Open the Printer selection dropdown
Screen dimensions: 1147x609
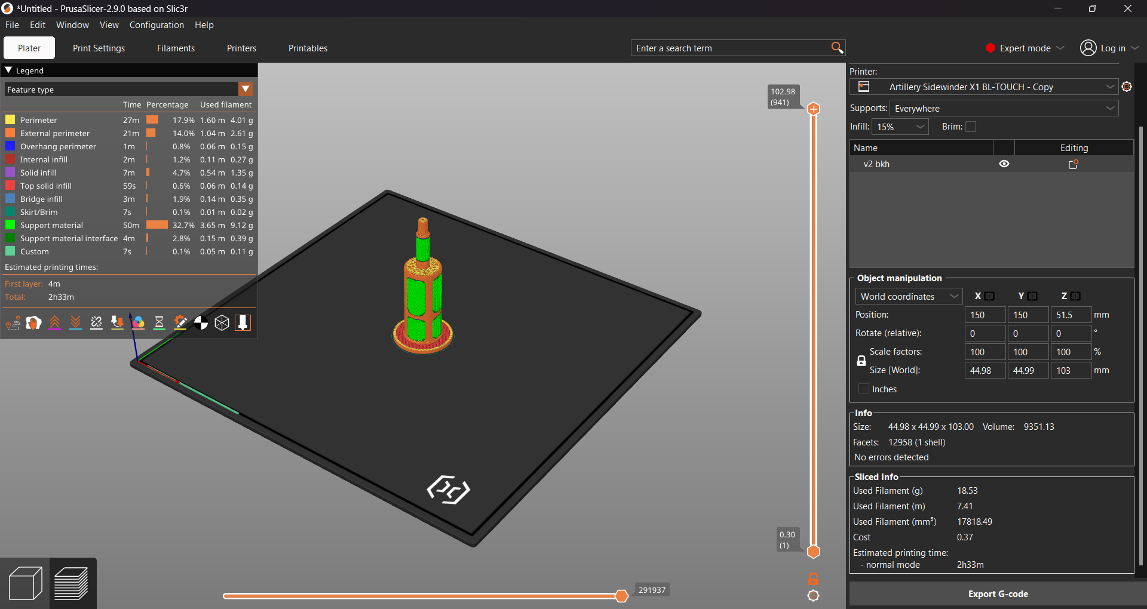(x=983, y=87)
